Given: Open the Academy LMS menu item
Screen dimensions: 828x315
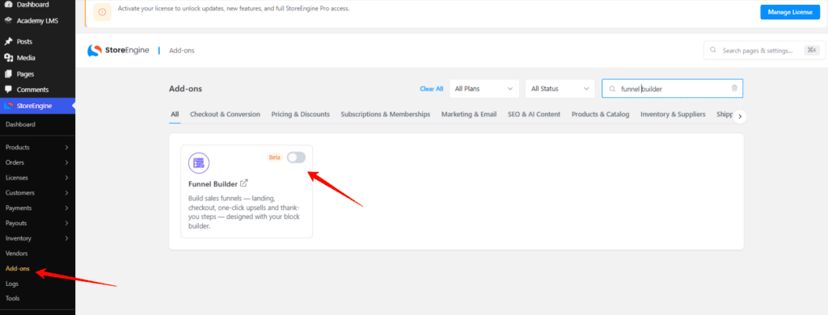Looking at the screenshot, I should click(37, 21).
